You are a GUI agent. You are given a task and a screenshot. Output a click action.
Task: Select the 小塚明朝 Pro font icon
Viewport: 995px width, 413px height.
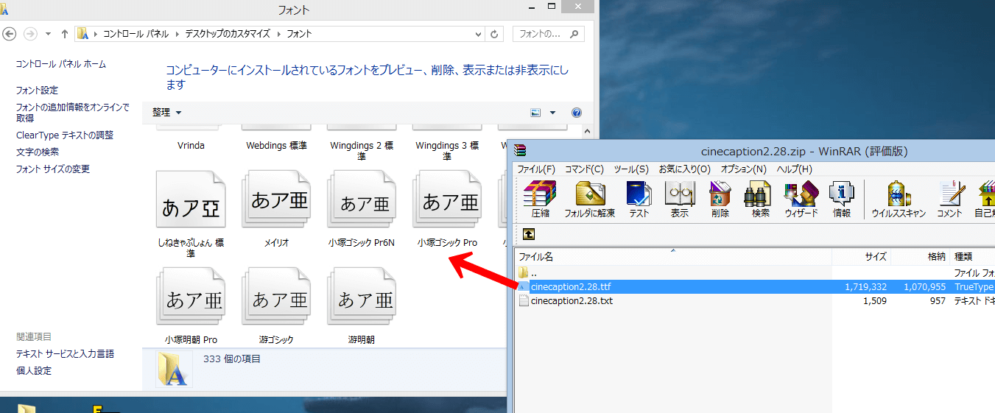191,297
